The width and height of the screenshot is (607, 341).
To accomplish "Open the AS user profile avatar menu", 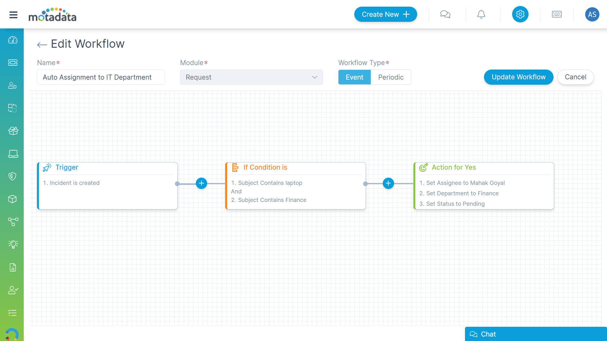I will coord(592,15).
